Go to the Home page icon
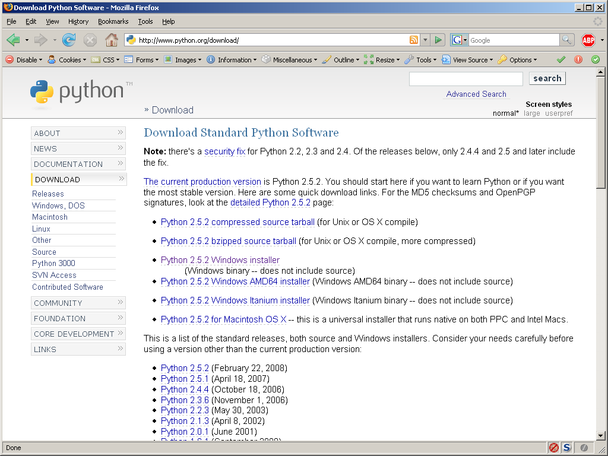The width and height of the screenshot is (608, 456). click(x=112, y=40)
